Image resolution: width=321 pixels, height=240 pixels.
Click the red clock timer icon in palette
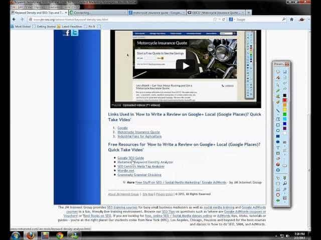(278, 194)
